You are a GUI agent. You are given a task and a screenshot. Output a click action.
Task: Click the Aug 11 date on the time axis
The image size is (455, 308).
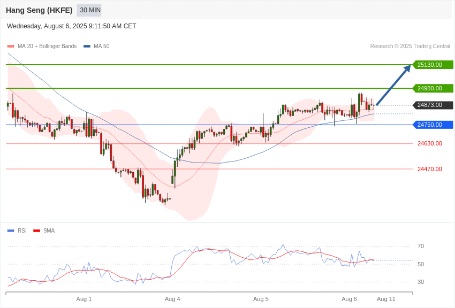click(386, 299)
